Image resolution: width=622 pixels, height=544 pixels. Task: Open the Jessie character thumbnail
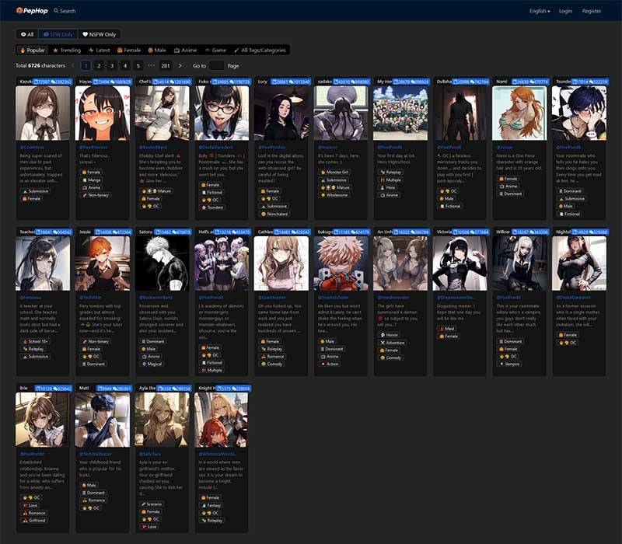click(x=103, y=263)
